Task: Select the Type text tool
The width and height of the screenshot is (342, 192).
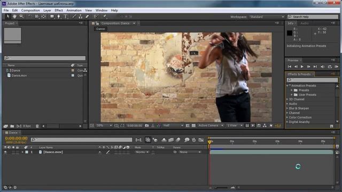Action: (65, 17)
